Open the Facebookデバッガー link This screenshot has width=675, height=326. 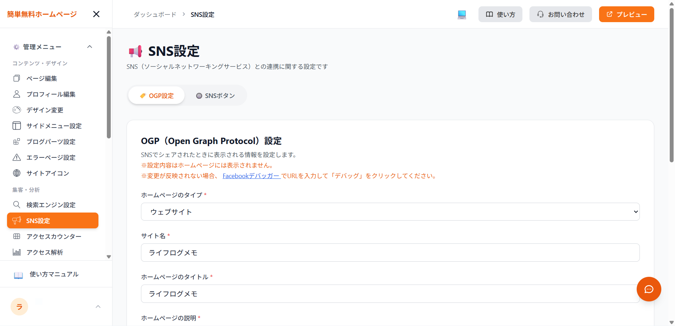251,176
